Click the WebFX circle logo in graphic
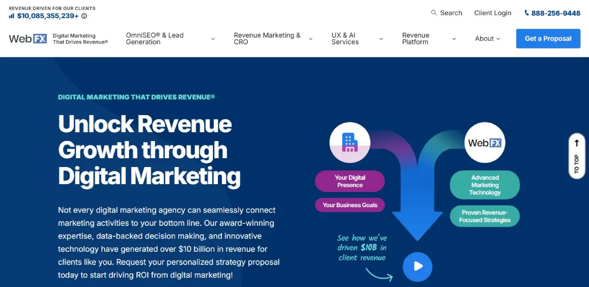Screen dimensions: 589x287 484,143
